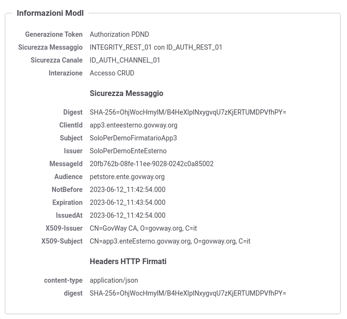The width and height of the screenshot is (347, 319).
Task: Select the Digest SHA-256 value text
Action: [x=188, y=112]
